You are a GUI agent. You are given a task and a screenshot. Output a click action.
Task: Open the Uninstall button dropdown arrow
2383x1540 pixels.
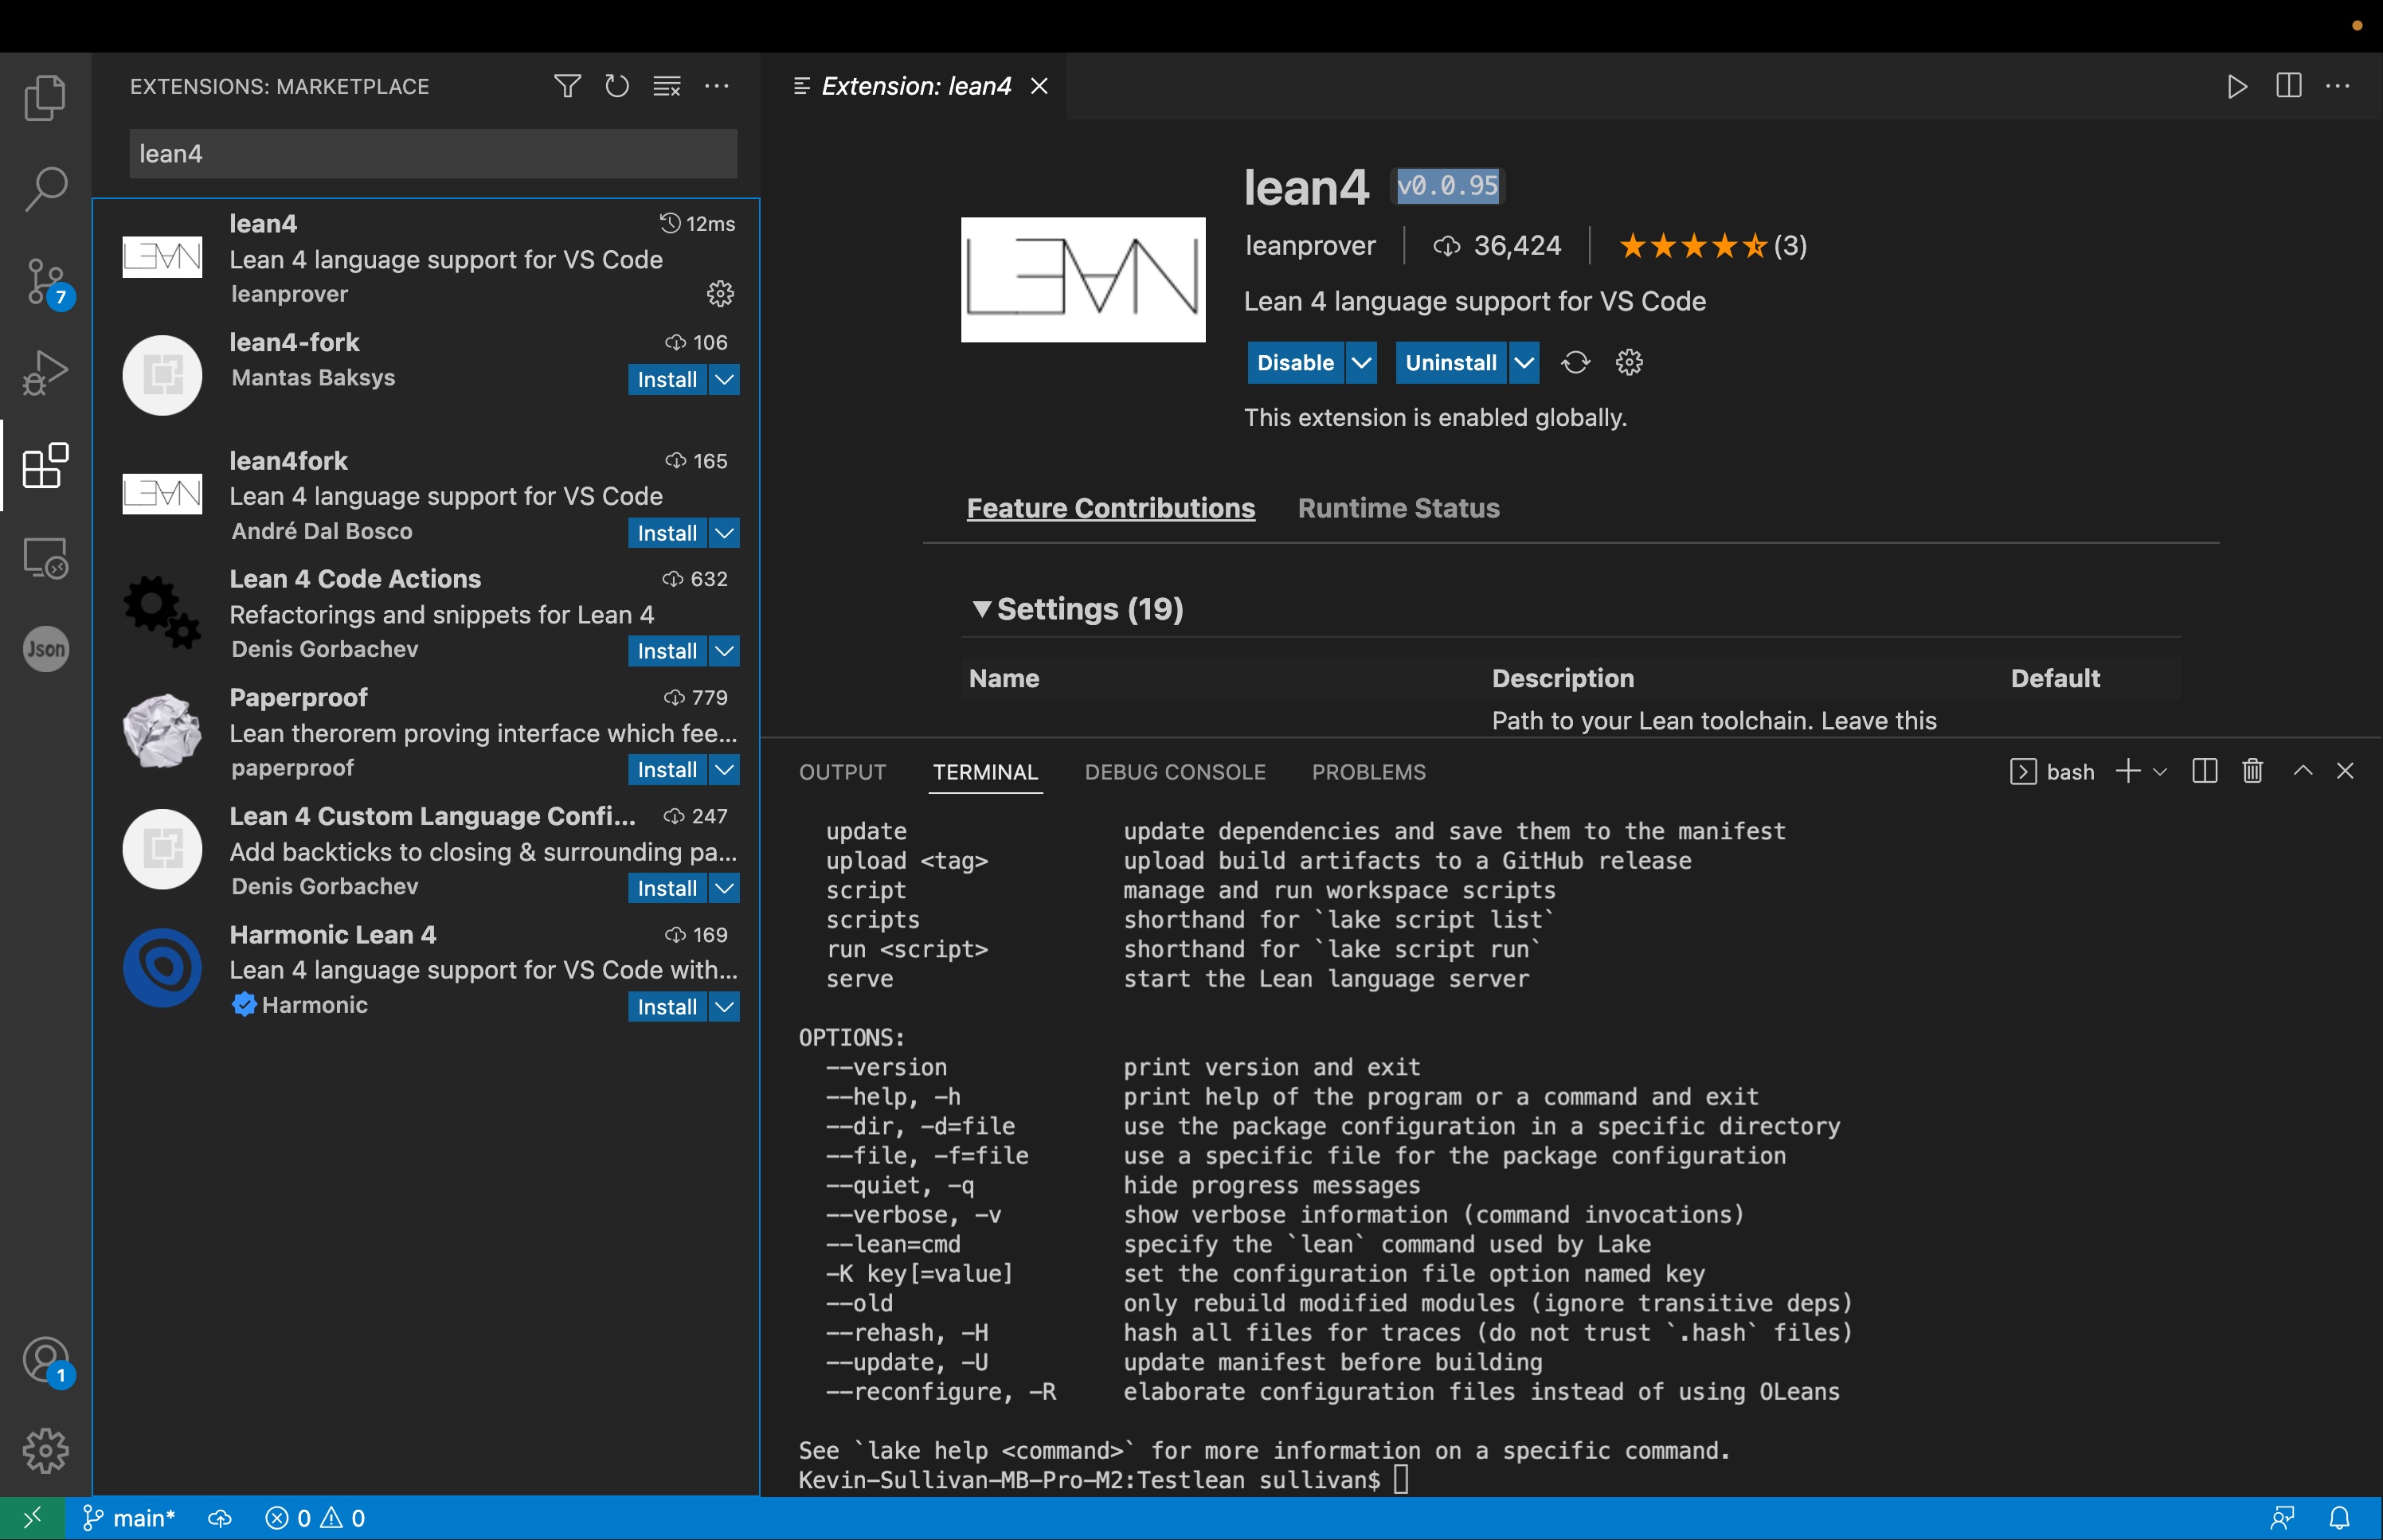[x=1523, y=362]
